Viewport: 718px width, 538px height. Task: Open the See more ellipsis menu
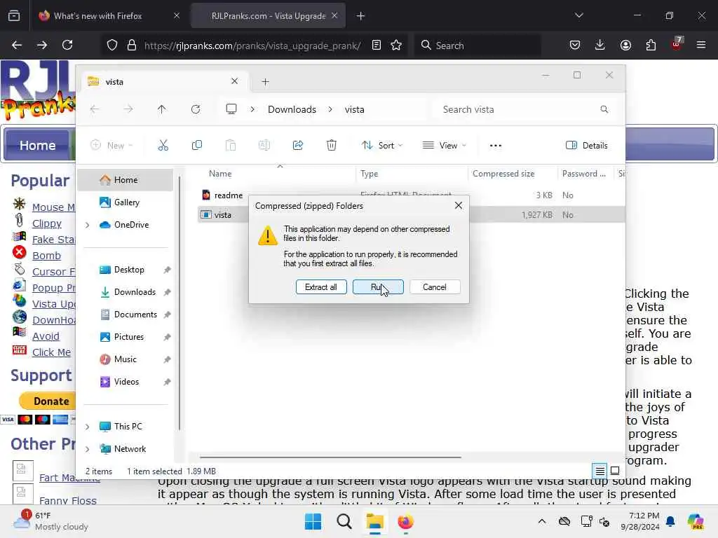click(x=496, y=146)
